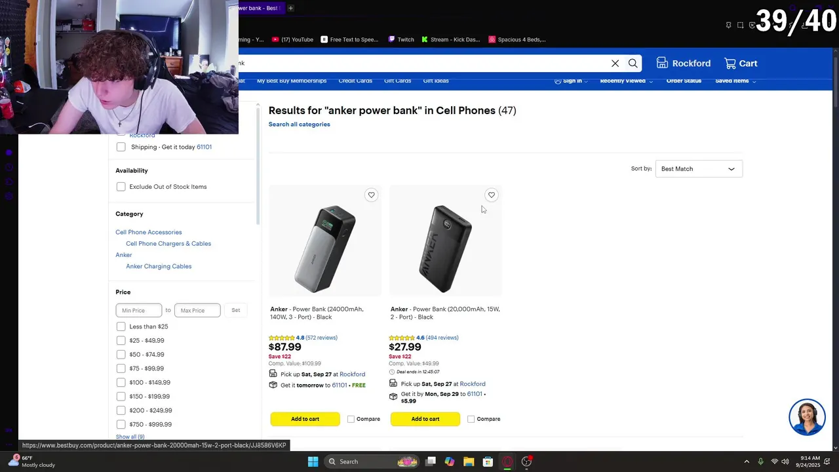The width and height of the screenshot is (839, 472).
Task: Open the shopping Cart
Action: click(741, 63)
